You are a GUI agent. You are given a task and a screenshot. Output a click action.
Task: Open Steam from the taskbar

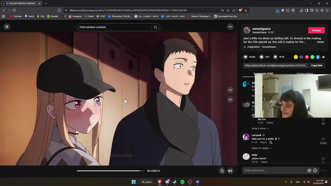pyautogui.click(x=175, y=182)
